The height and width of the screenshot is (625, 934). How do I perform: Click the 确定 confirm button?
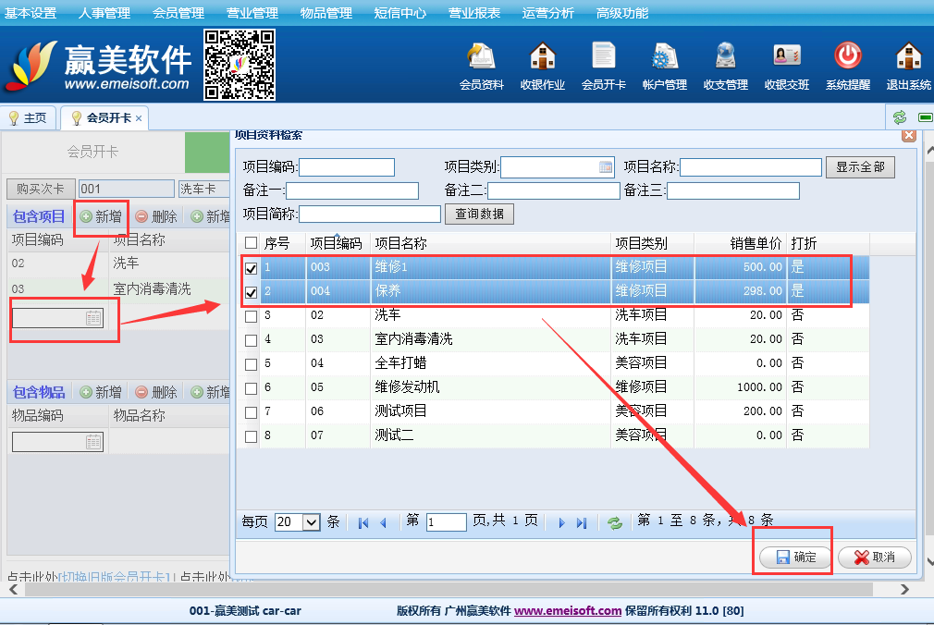(796, 558)
